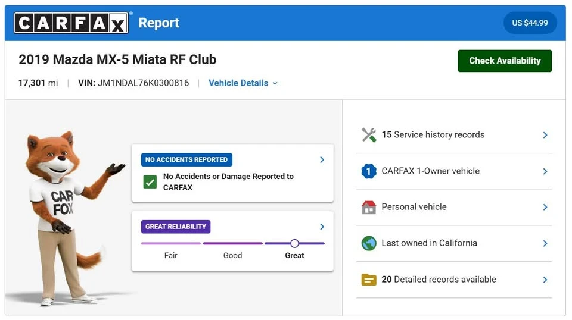572x320 pixels.
Task: Click the wrench service history icon
Action: point(369,135)
